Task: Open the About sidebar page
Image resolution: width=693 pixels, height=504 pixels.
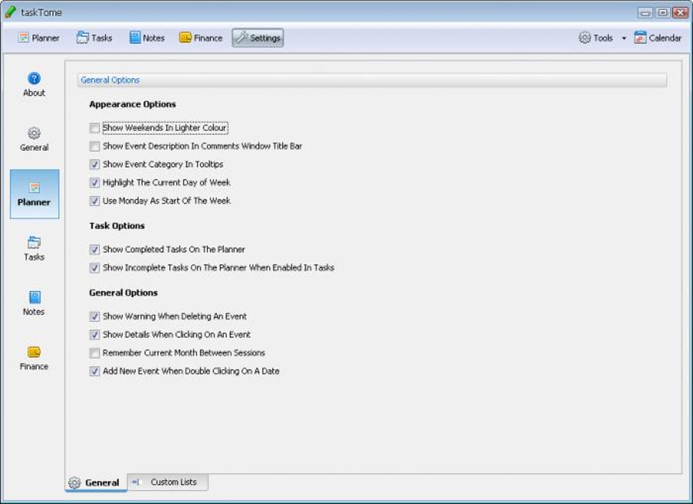Action: click(x=34, y=84)
